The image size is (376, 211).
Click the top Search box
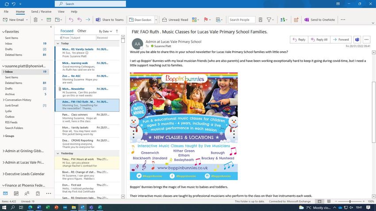tap(90, 4)
